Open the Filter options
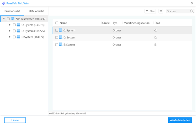Image resolution: width=196 pixels, height=125 pixels. coord(150,11)
